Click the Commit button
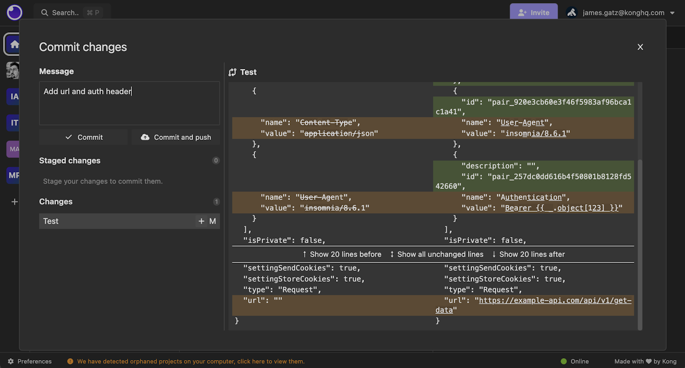This screenshot has height=368, width=685. point(83,137)
